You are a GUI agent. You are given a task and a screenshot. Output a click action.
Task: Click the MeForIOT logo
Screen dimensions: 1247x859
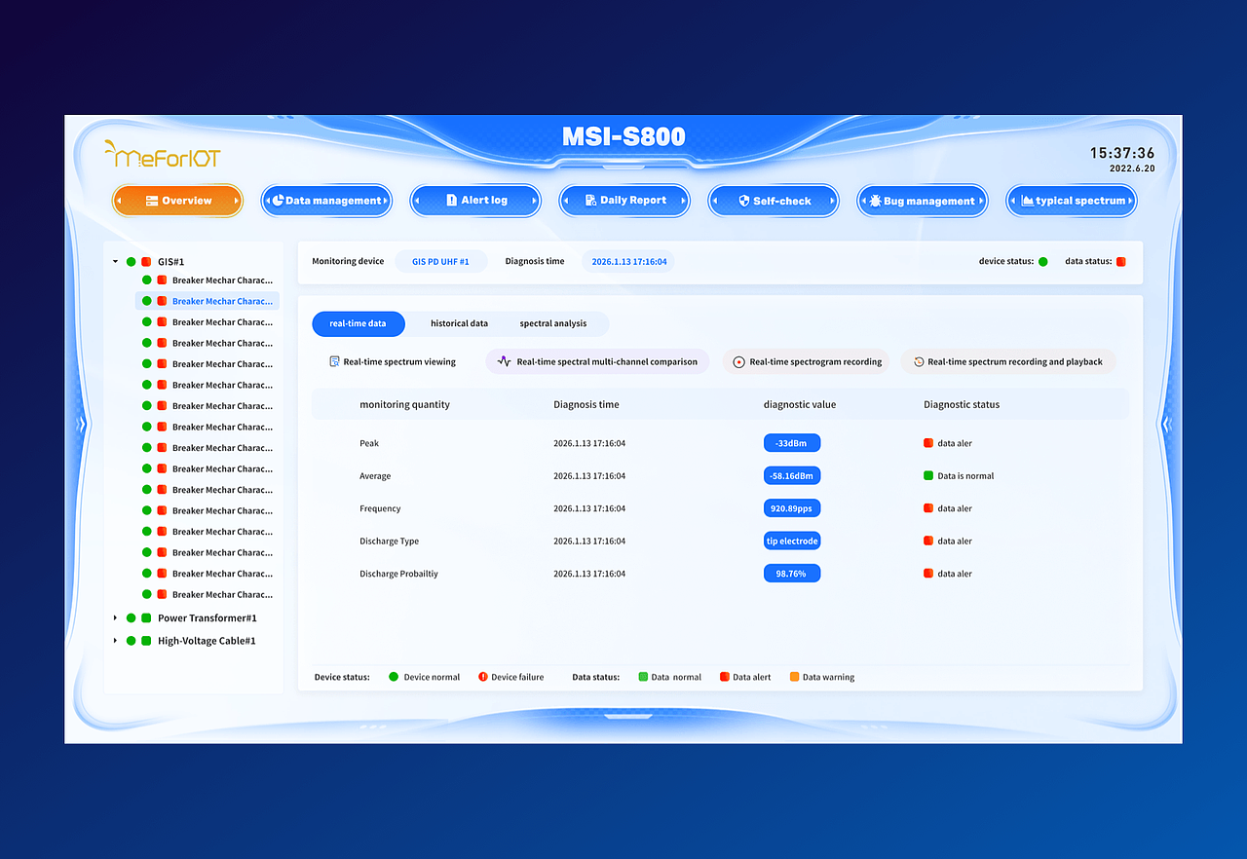(x=163, y=154)
